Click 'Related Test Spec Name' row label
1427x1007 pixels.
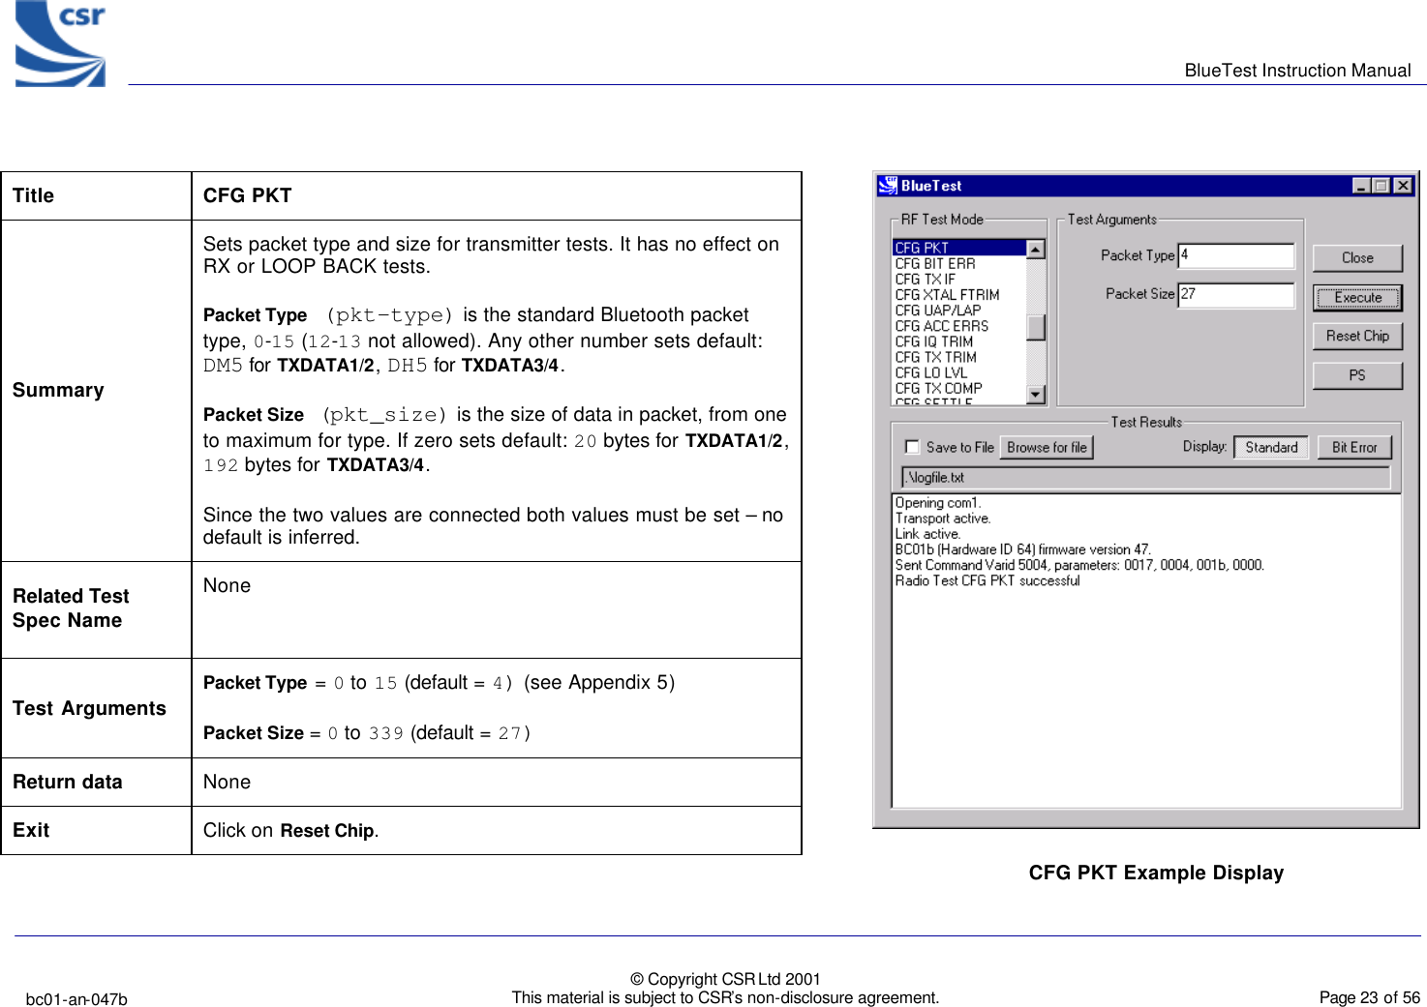click(71, 608)
